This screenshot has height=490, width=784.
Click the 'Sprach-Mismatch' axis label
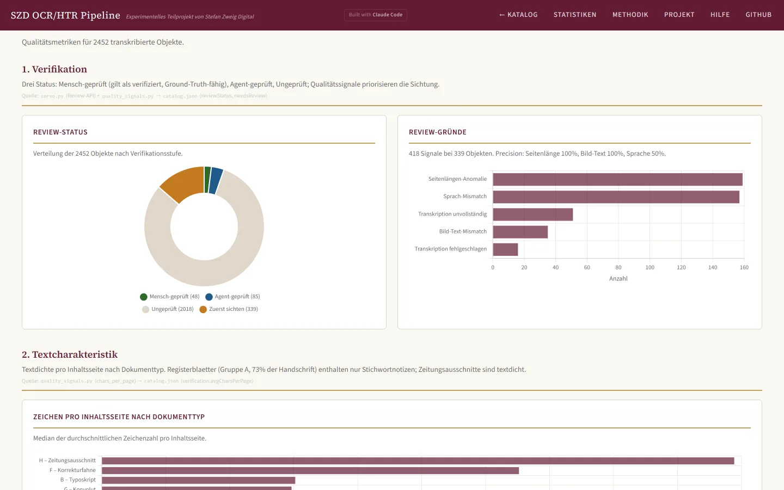point(465,197)
